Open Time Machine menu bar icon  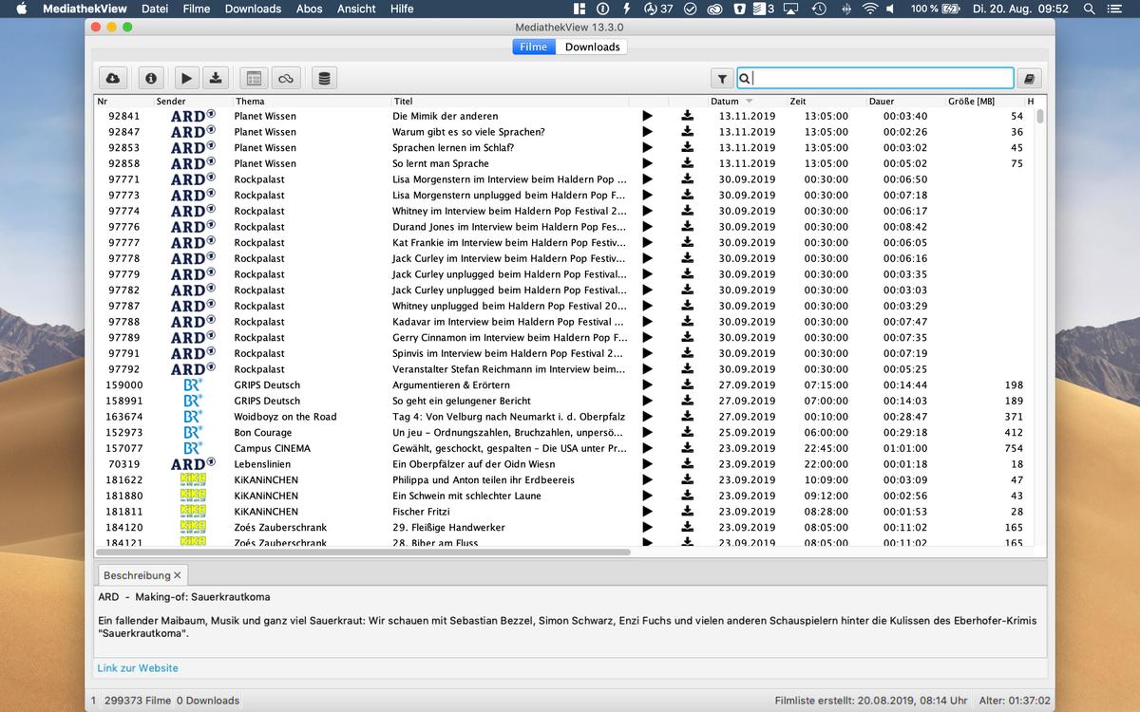pyautogui.click(x=818, y=9)
